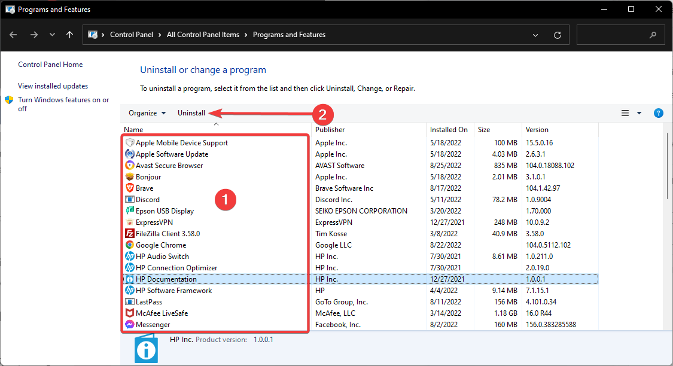The width and height of the screenshot is (673, 366).
Task: Click the Brave lion icon
Action: pos(130,188)
